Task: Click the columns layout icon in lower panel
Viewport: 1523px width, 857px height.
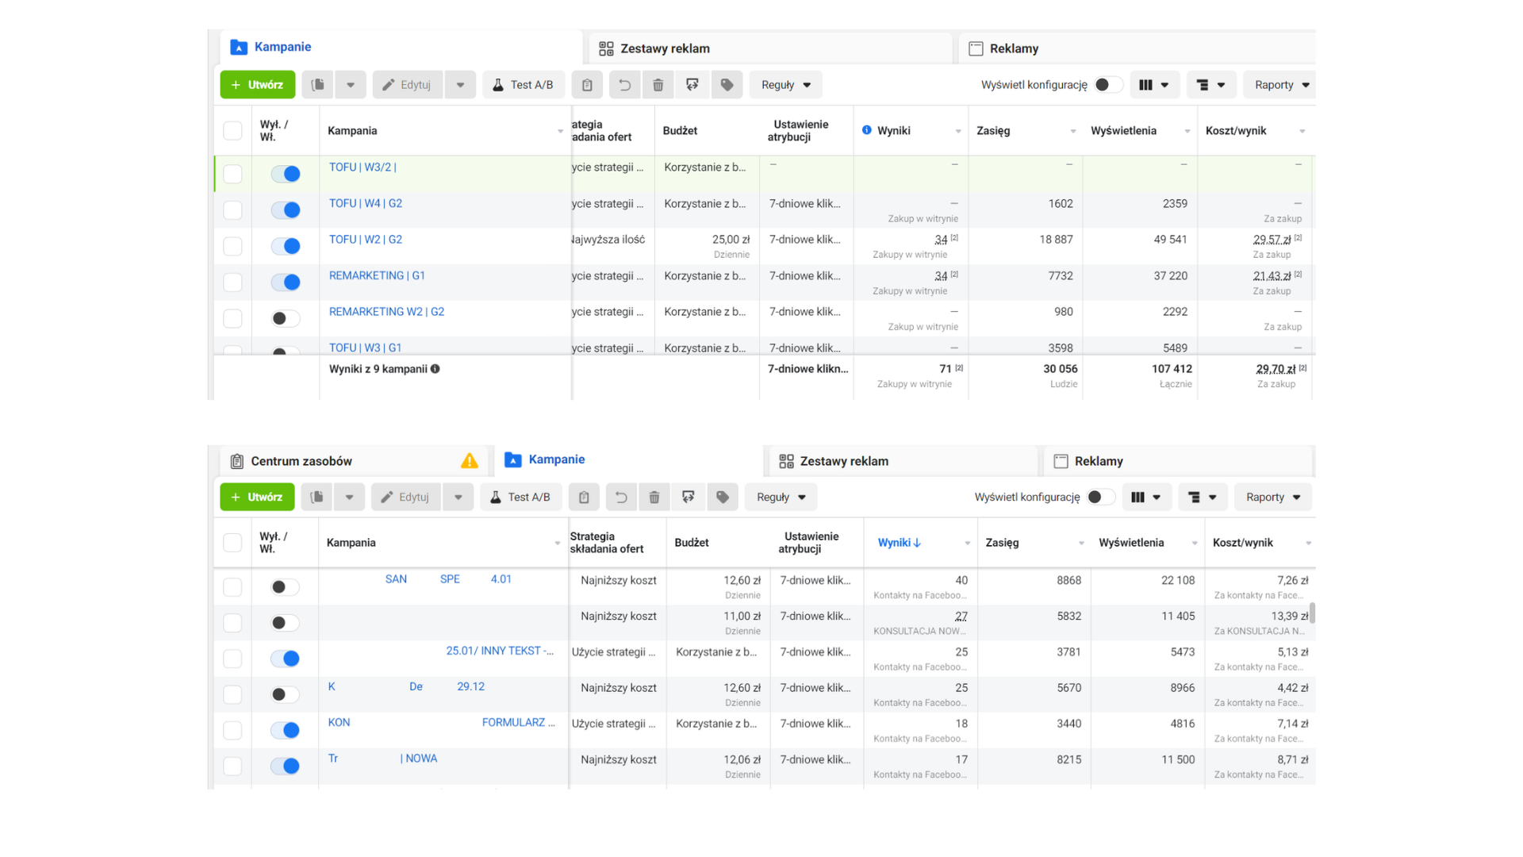Action: [x=1145, y=497]
